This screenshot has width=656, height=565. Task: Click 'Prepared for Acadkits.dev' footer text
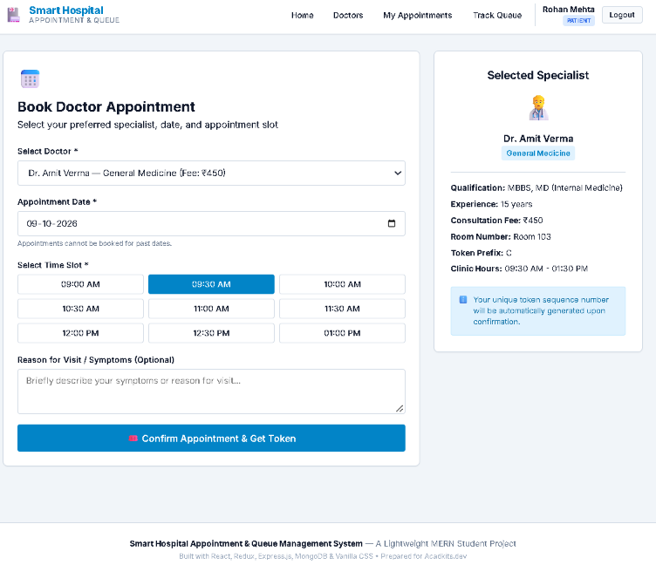tap(423, 556)
